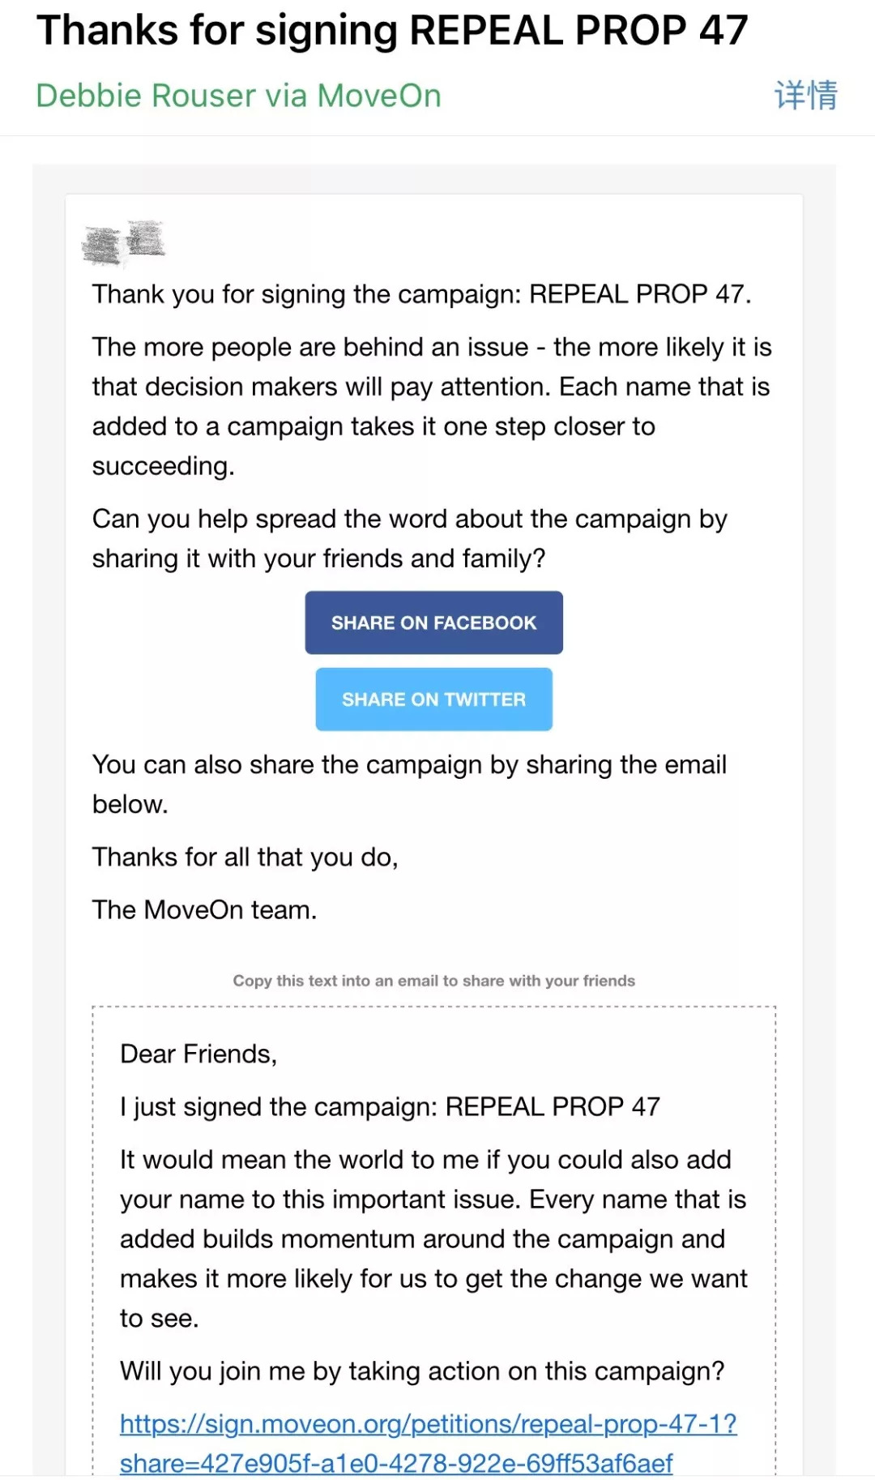Tap the share=427e905f portion of the link
875x1480 pixels.
(x=395, y=1463)
